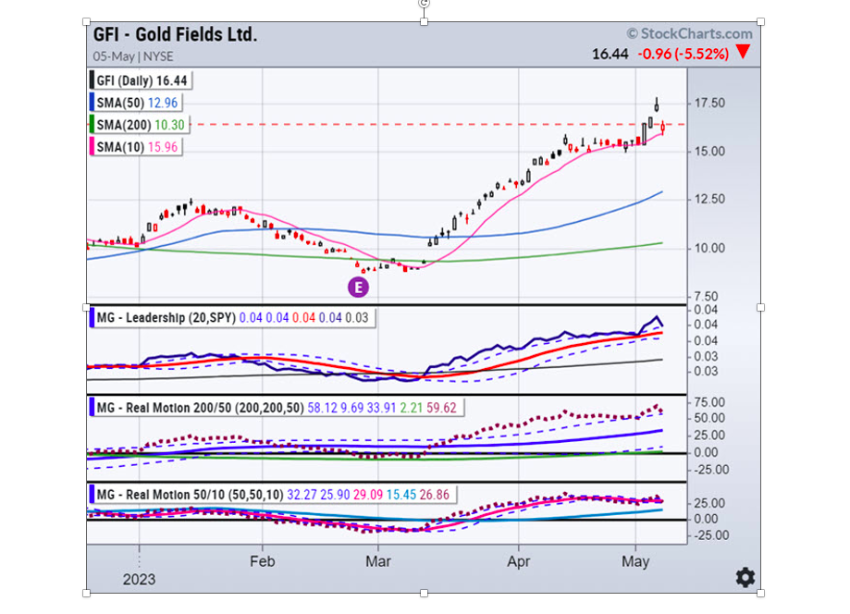850x614 pixels.
Task: Click the 05-May | NYSE date label
Action: click(x=133, y=56)
